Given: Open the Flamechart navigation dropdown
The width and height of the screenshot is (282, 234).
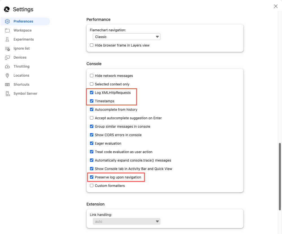Looking at the screenshot, I should click(x=126, y=37).
